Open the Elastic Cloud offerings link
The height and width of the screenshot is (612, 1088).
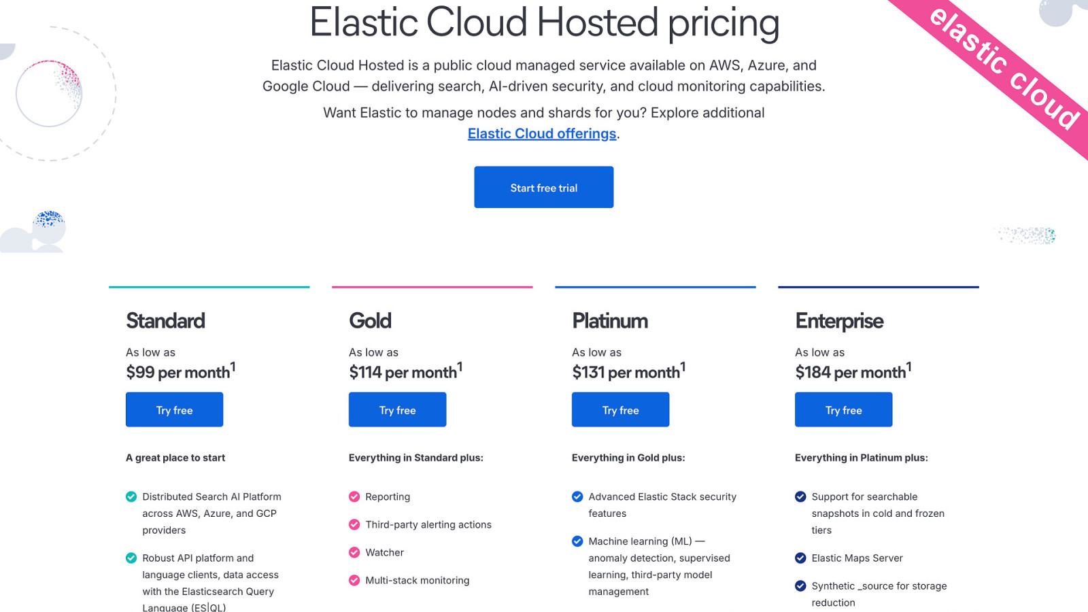tap(541, 133)
